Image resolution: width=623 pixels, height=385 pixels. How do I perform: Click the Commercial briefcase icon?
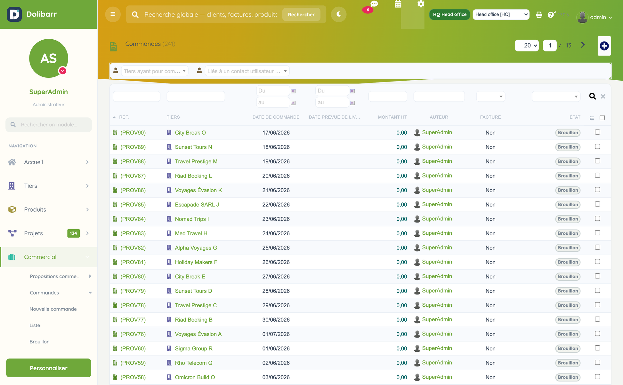tap(12, 257)
